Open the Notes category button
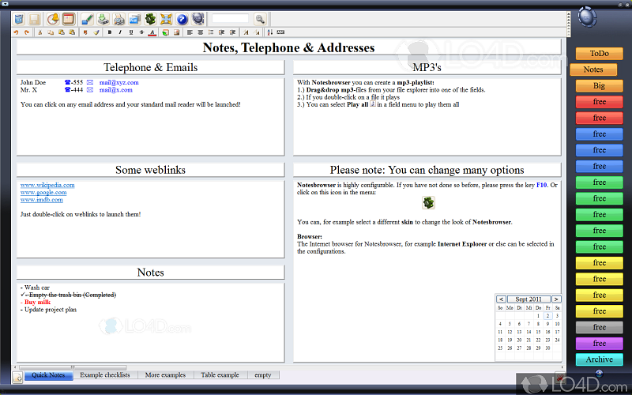Screen dimensions: 632x395 [593, 70]
